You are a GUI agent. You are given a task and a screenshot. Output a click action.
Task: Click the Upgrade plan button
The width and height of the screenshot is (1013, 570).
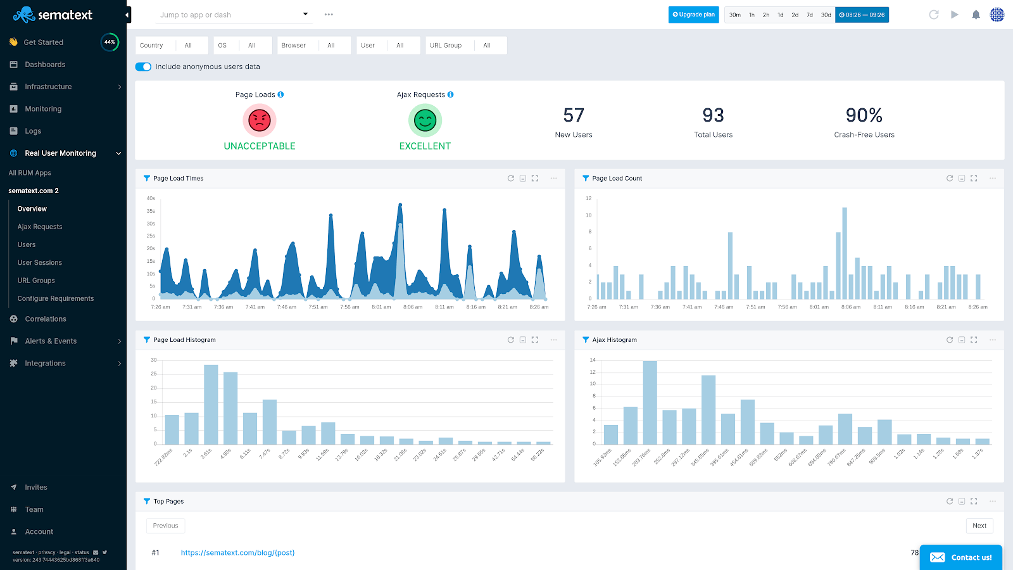tap(694, 15)
